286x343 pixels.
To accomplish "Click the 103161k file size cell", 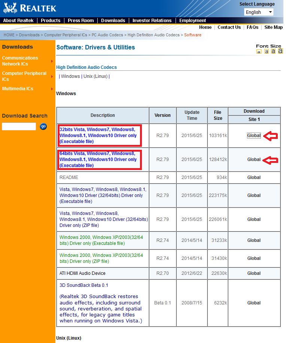I will [x=218, y=136].
